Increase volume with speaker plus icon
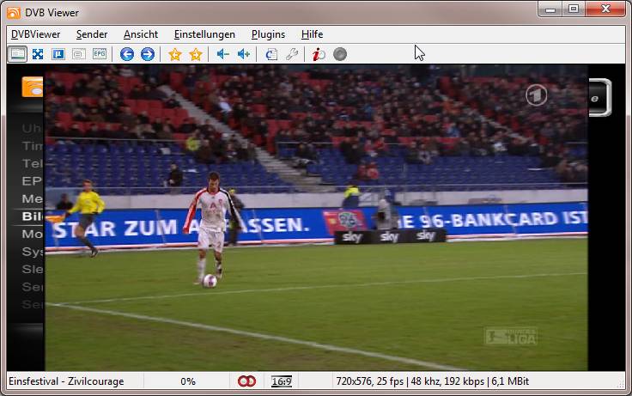The height and width of the screenshot is (396, 632). [244, 54]
